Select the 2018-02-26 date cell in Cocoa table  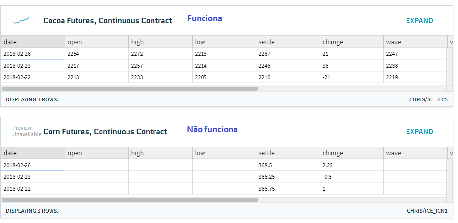click(32, 54)
